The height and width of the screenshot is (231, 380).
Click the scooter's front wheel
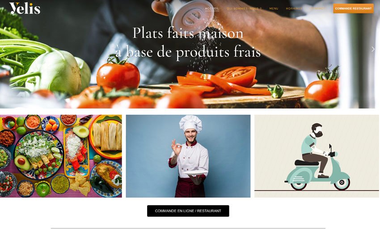(342, 182)
